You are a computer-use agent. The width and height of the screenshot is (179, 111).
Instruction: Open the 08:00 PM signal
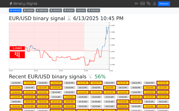(149, 83)
